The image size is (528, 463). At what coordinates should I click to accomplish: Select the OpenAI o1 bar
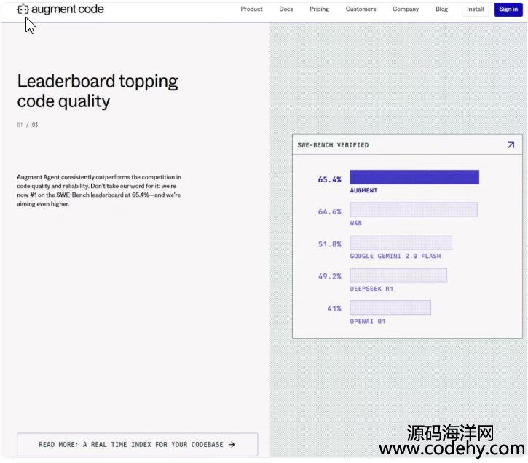point(390,308)
